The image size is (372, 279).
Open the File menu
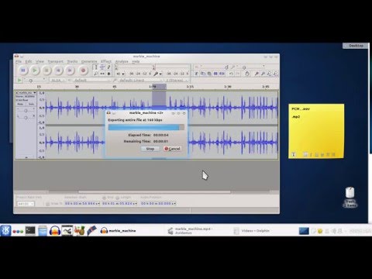click(19, 61)
